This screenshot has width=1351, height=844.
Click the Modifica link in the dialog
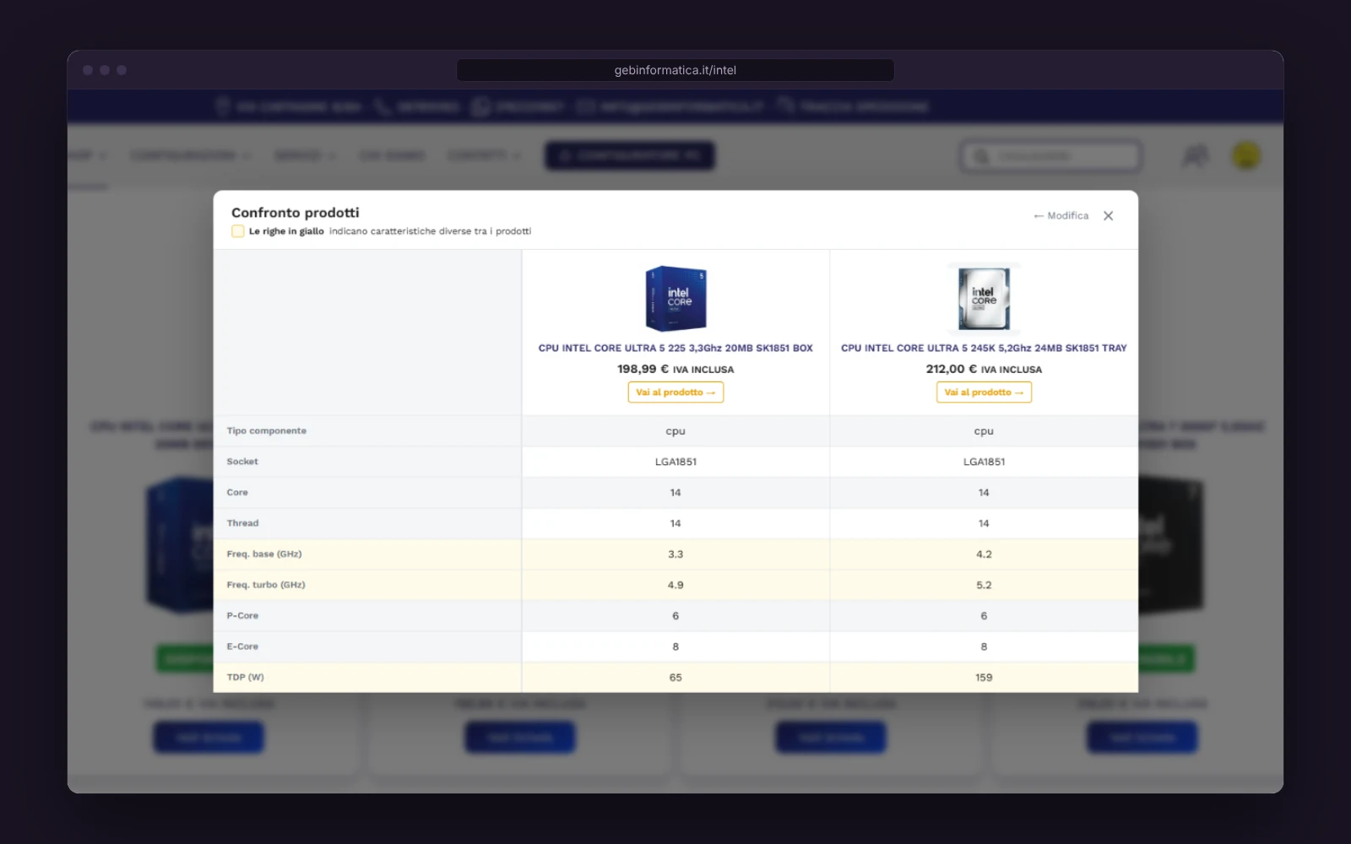tap(1061, 216)
